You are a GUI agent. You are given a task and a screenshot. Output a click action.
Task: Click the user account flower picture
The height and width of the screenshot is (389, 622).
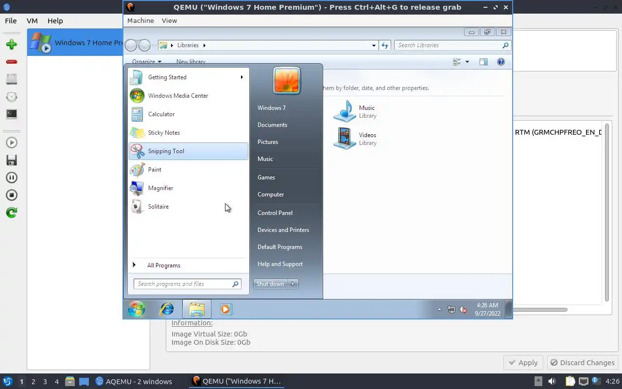click(x=287, y=80)
